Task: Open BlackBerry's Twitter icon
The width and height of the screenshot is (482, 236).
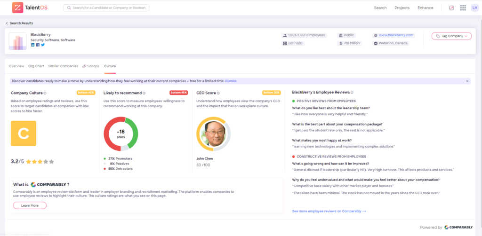Action: pyautogui.click(x=43, y=45)
